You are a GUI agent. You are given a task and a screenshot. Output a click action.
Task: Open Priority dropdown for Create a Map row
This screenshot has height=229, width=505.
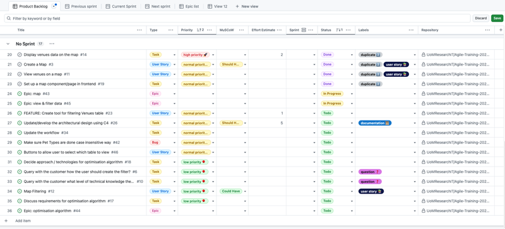[213, 65]
